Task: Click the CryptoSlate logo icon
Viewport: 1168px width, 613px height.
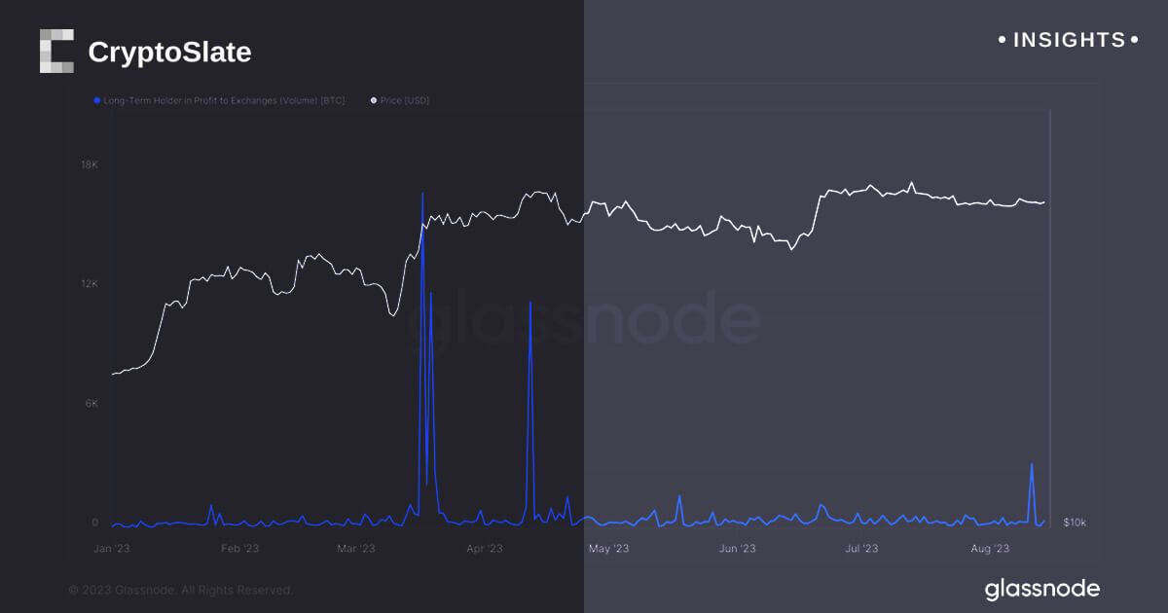Action: (x=56, y=52)
